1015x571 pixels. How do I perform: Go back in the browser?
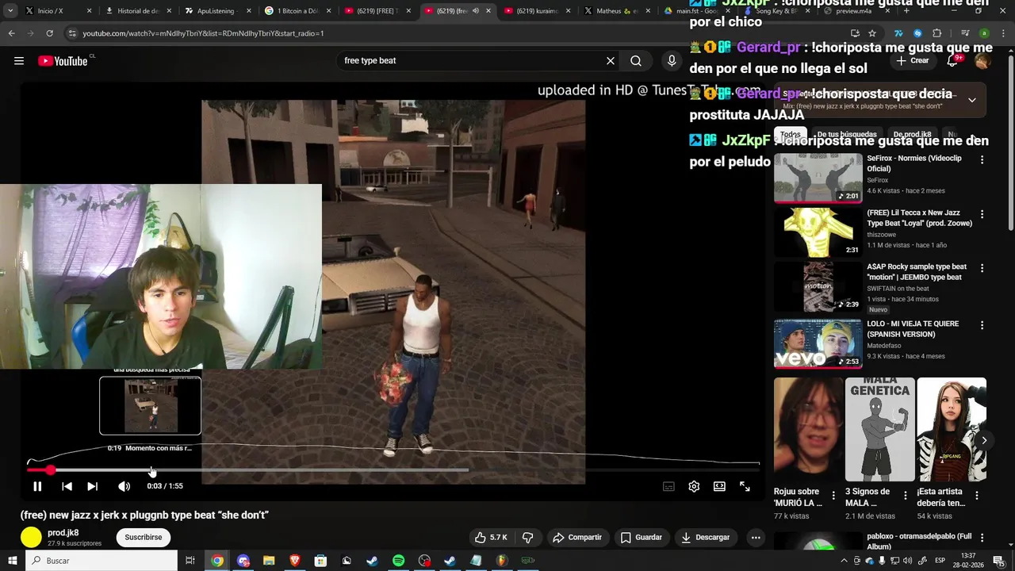(11, 33)
